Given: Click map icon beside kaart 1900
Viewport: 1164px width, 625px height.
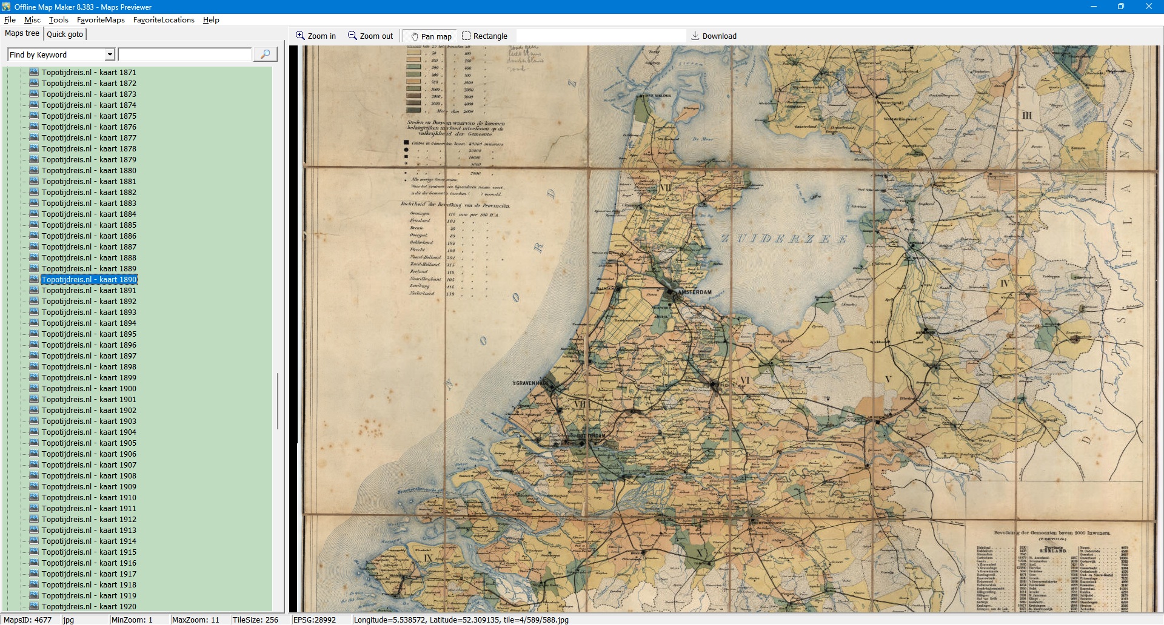Looking at the screenshot, I should point(35,388).
